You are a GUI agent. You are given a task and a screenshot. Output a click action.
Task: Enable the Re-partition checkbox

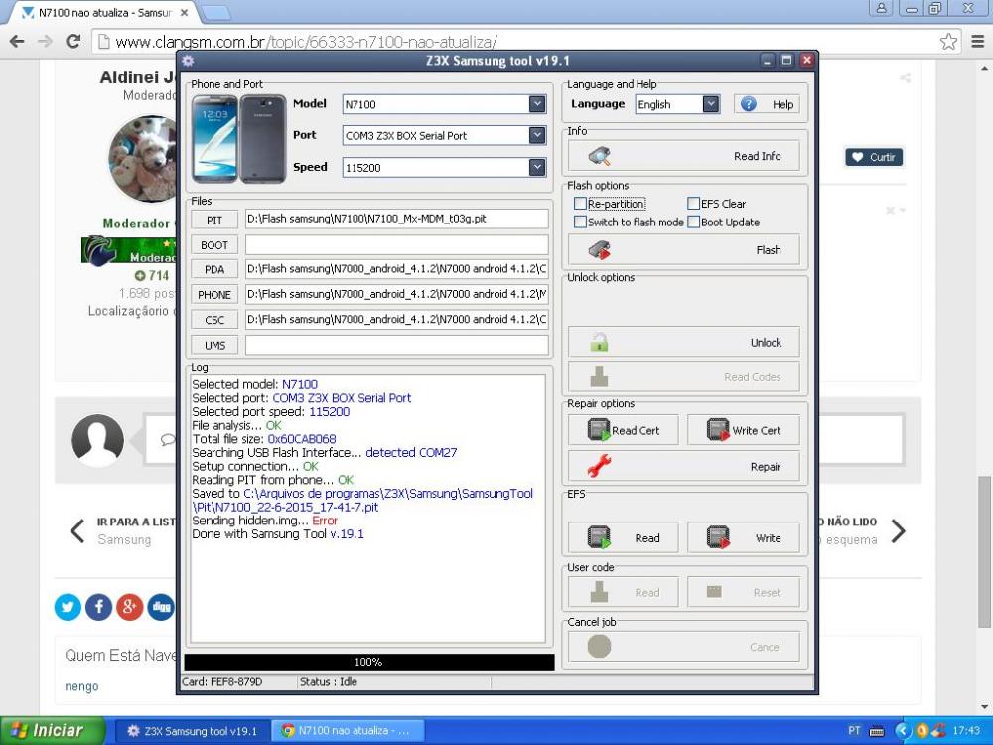click(x=580, y=204)
